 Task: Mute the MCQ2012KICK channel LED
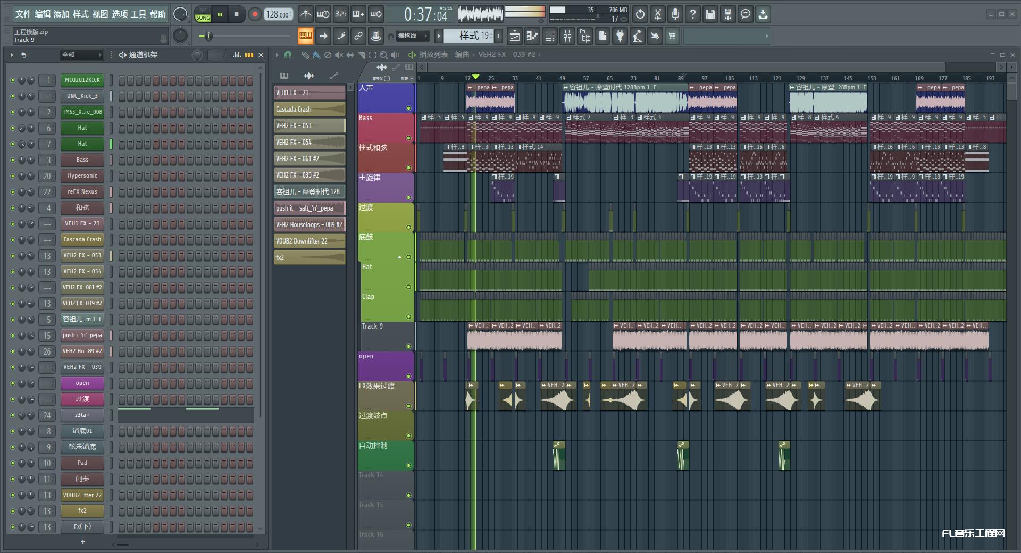[x=13, y=80]
